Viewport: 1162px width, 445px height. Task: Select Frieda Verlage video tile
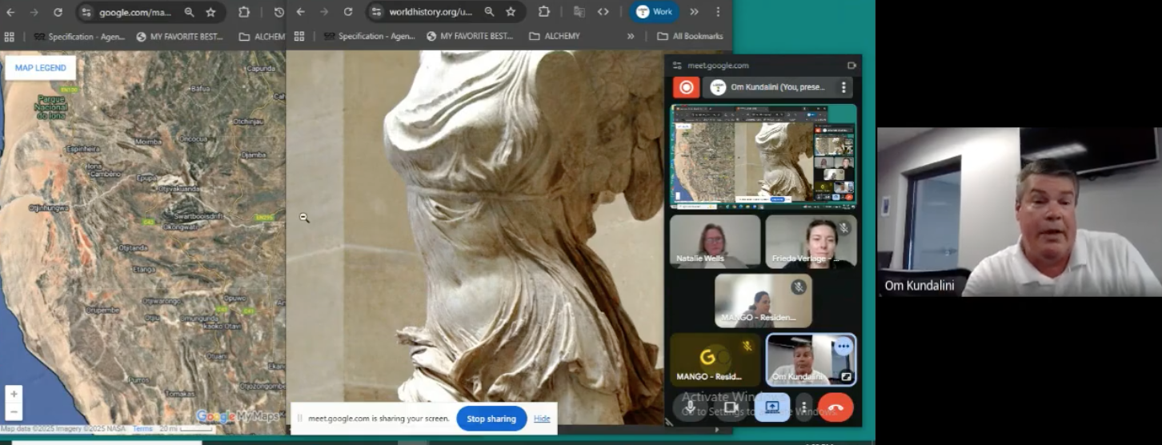pos(811,241)
